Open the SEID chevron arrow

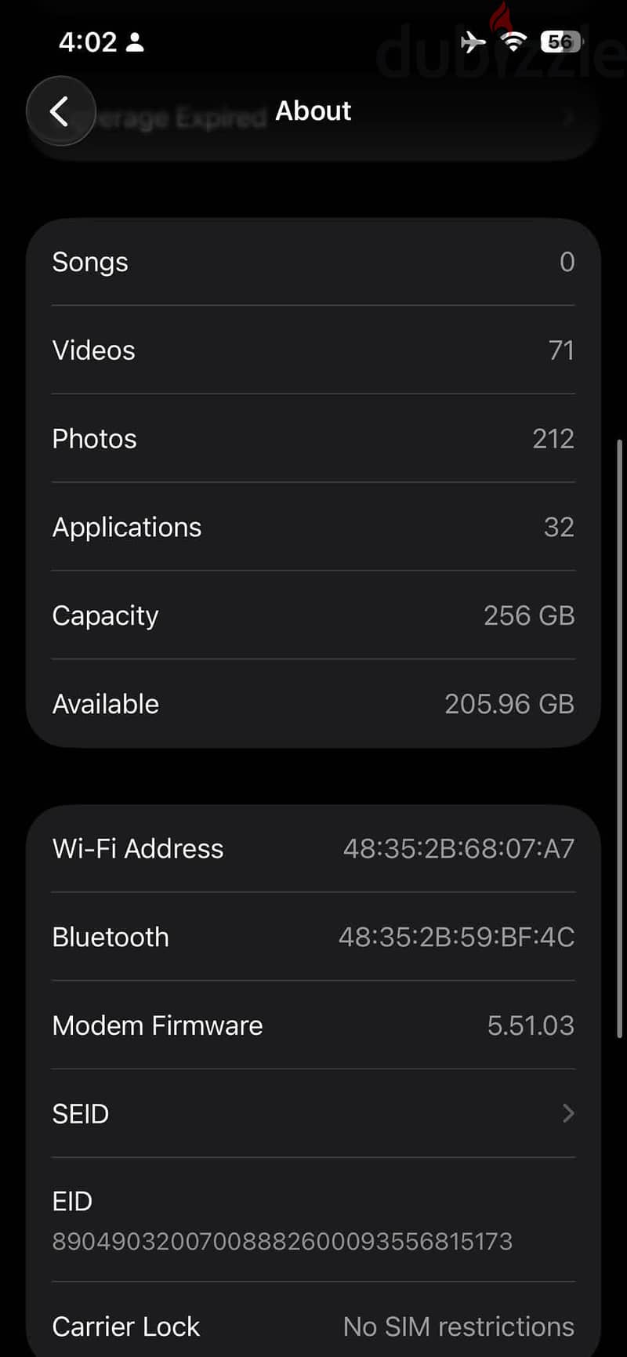click(x=568, y=1113)
